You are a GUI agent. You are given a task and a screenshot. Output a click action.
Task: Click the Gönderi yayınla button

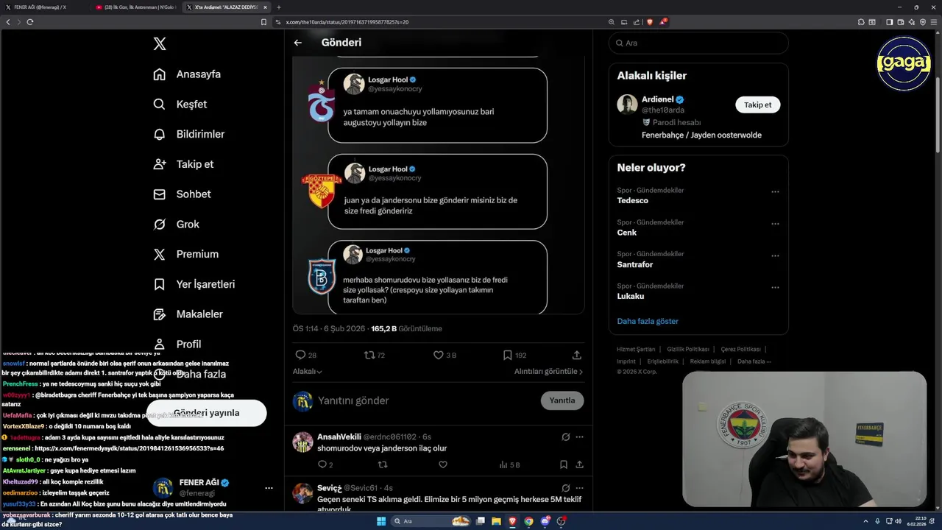pyautogui.click(x=206, y=413)
